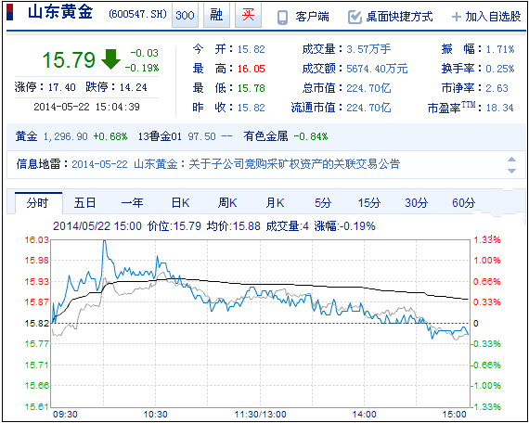Click 总市值 value 224.70亿
The height and width of the screenshot is (423, 529).
coord(368,88)
